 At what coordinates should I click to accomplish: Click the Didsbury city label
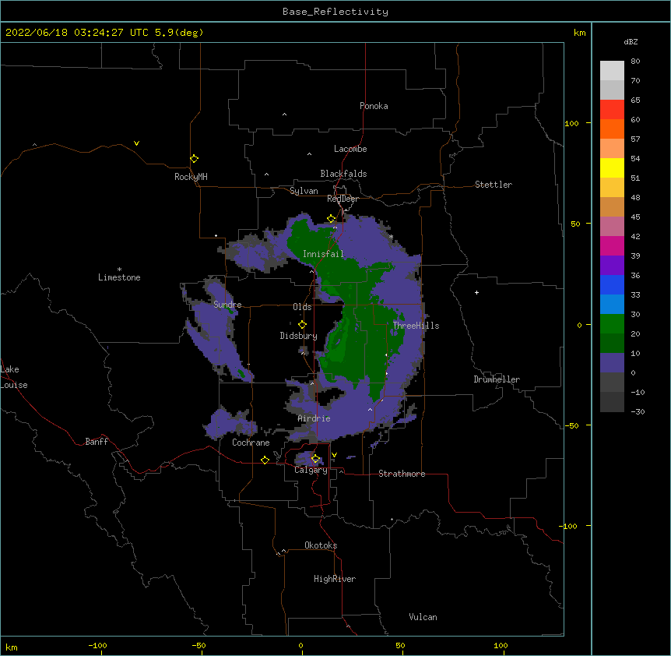[x=299, y=336]
